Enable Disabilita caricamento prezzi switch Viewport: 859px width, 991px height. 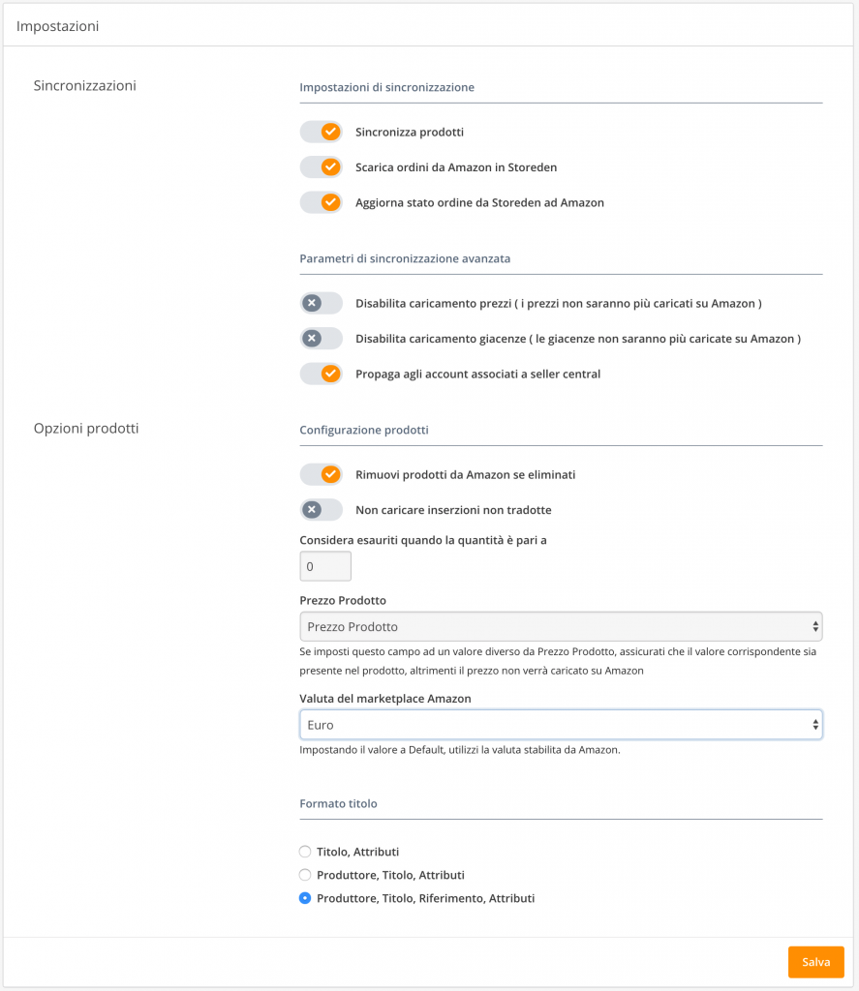[321, 303]
